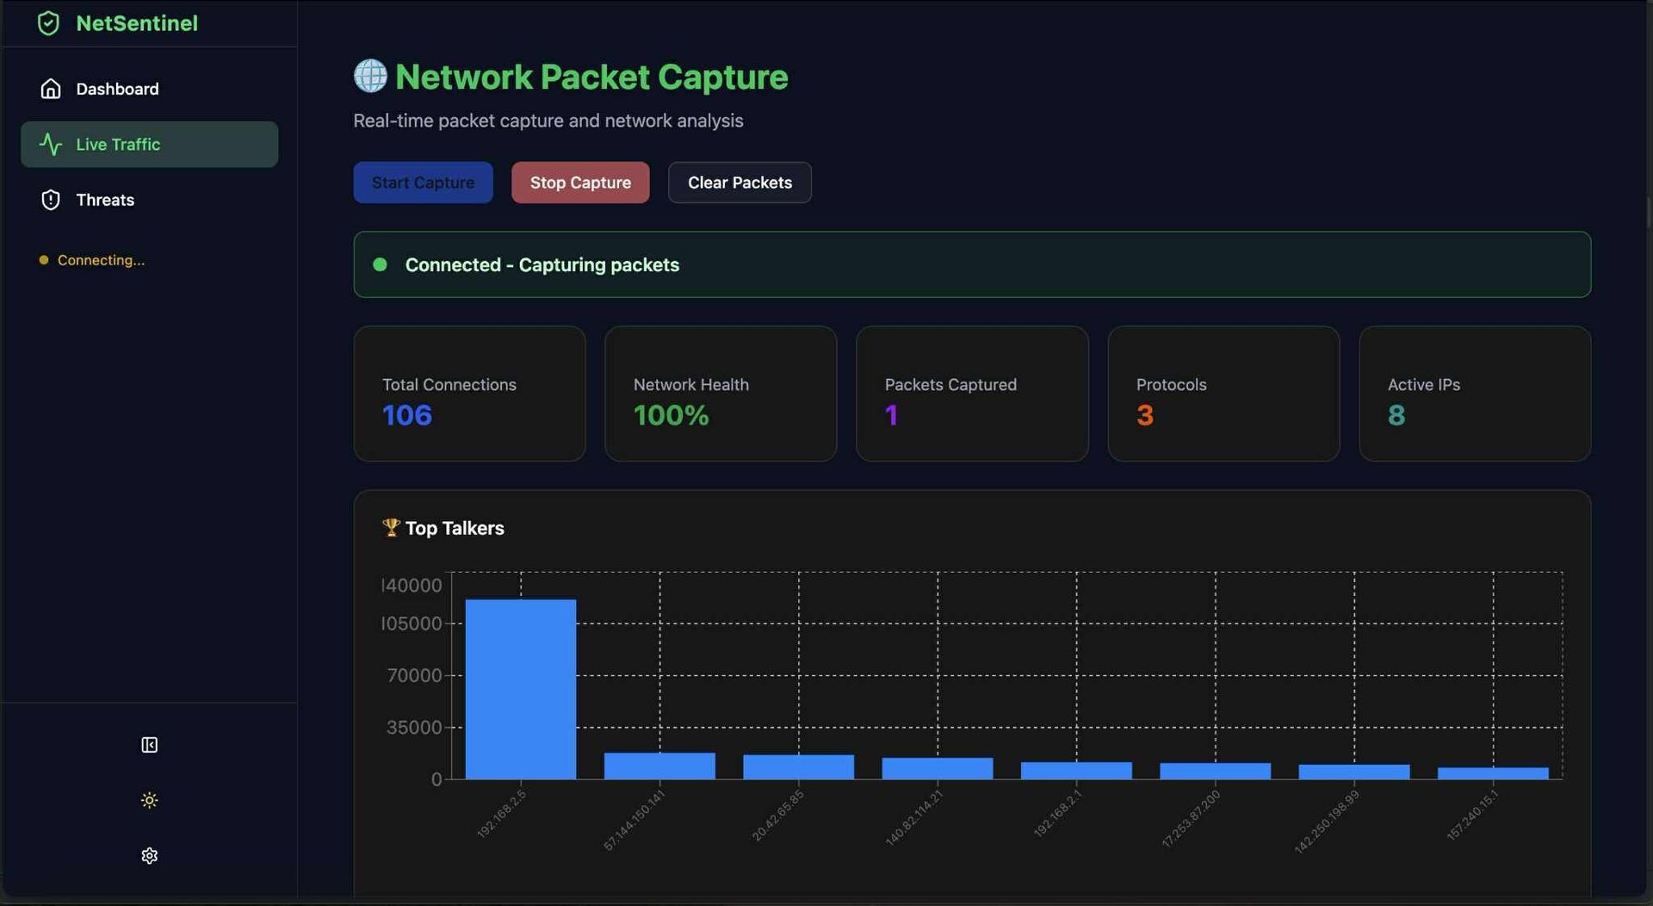The height and width of the screenshot is (906, 1653).
Task: Click the Connected - Capturing packets banner text
Action: coord(542,264)
